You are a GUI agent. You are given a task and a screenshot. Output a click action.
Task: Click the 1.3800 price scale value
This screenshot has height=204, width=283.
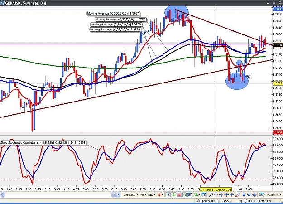278,34
